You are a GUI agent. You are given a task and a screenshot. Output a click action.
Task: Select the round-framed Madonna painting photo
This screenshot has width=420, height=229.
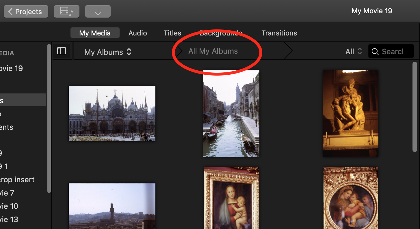click(351, 198)
